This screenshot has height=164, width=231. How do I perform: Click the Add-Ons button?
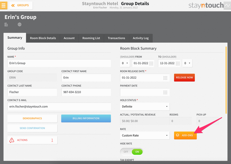click(185, 135)
